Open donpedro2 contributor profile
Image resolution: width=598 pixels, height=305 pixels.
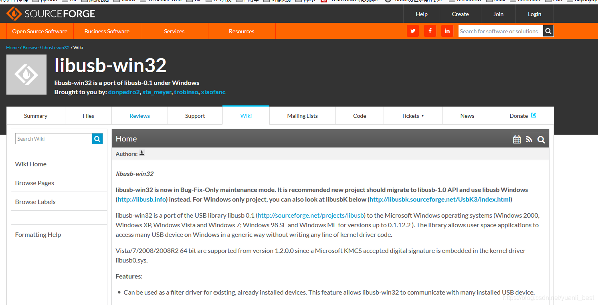click(x=124, y=92)
